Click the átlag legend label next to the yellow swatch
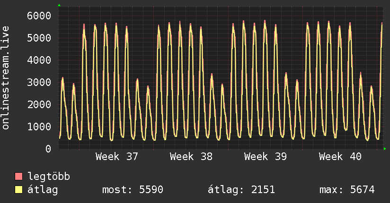This screenshot has width=390, height=203. 43,190
